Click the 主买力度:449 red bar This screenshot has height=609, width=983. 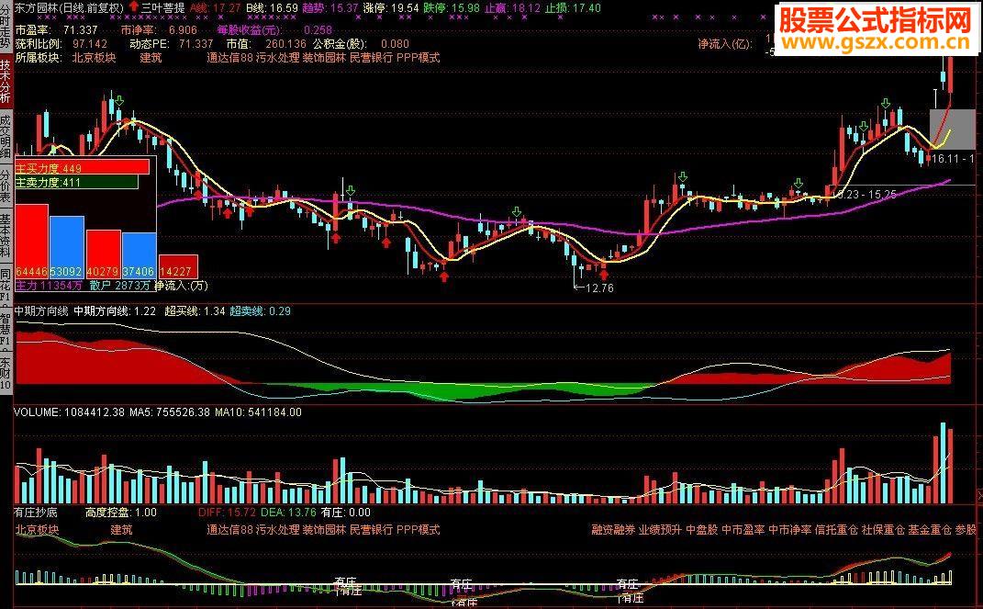[x=82, y=168]
